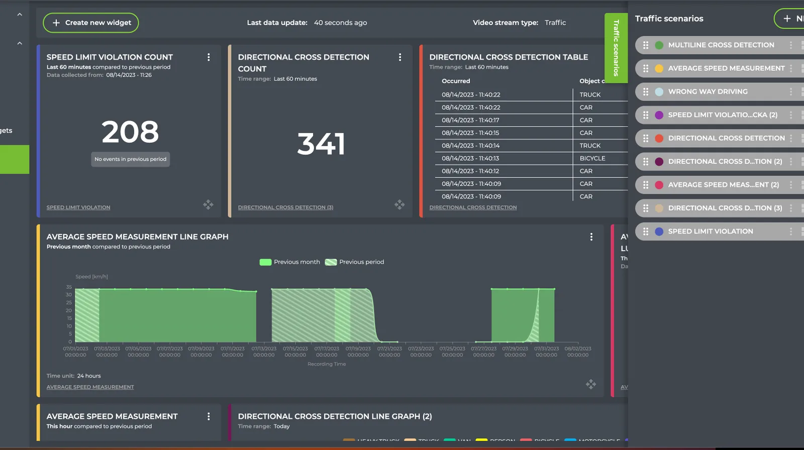Open kebab menu on Average Speed Measurement widget
Screen dimensions: 804x450
209,416
